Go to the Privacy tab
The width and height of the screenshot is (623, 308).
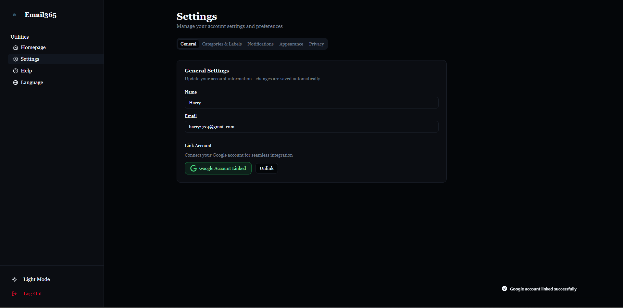tap(316, 44)
